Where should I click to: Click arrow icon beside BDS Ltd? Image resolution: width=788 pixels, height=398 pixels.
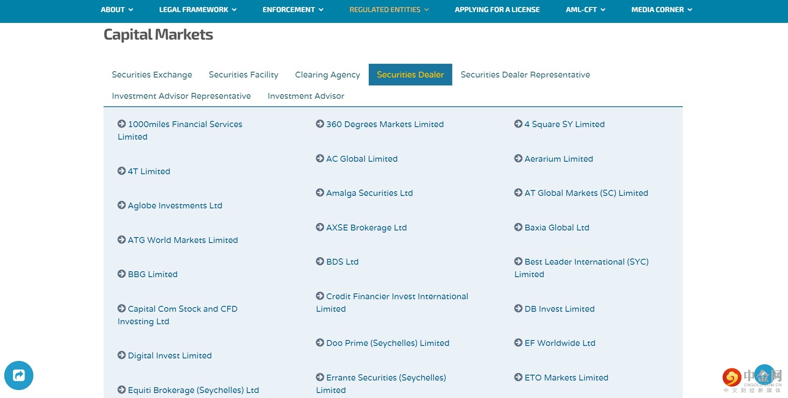pyautogui.click(x=320, y=261)
